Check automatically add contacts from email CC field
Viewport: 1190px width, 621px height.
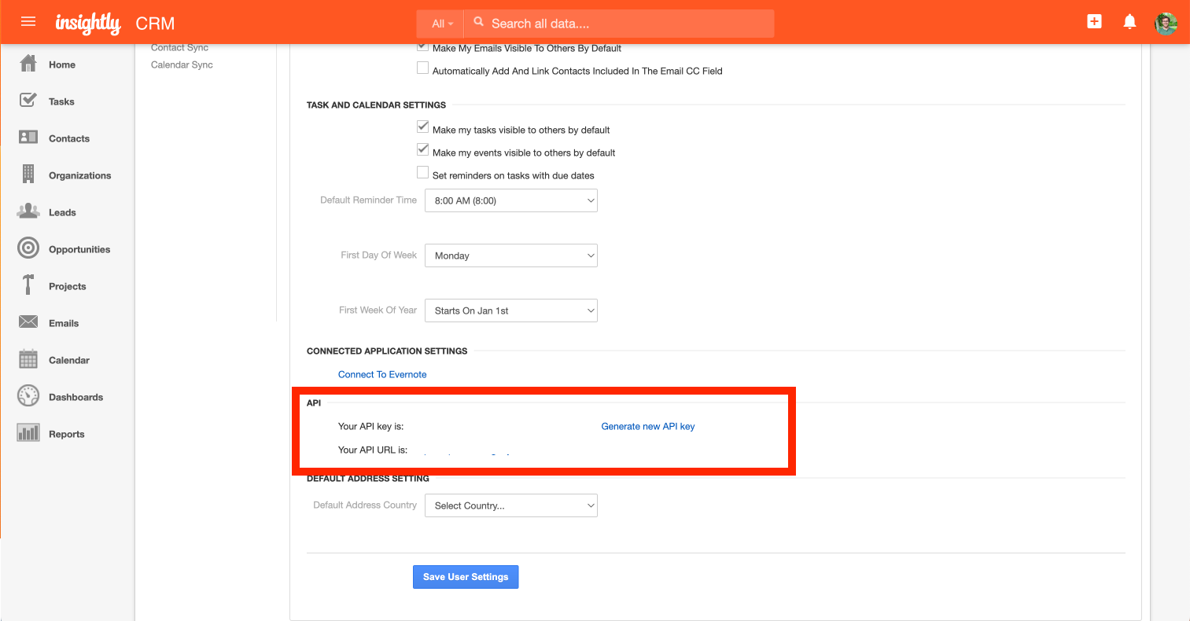[x=422, y=68]
